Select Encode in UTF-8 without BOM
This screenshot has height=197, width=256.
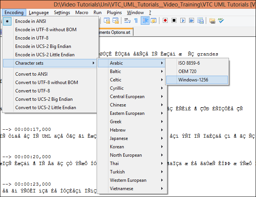46,29
